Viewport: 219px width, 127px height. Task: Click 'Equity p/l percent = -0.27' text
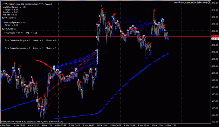coord(16,22)
